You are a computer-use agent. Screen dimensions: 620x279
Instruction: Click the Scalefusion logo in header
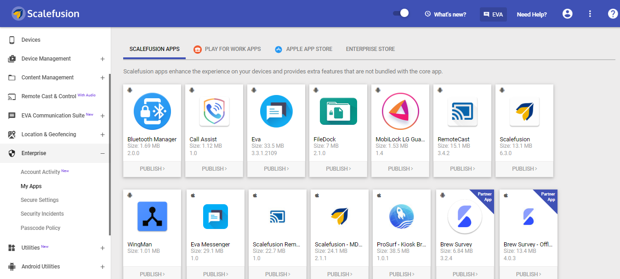[45, 14]
